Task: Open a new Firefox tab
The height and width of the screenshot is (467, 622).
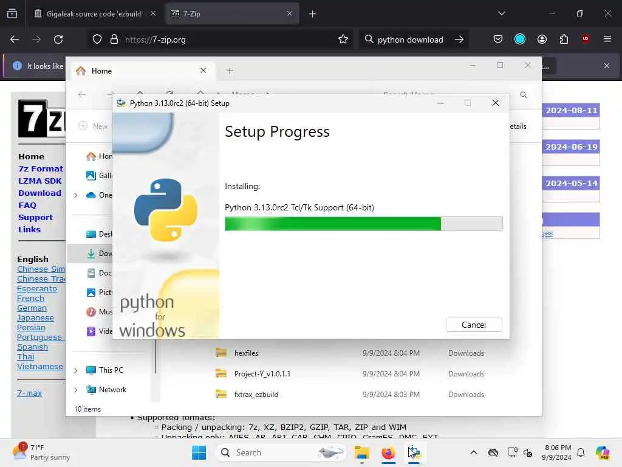Action: [312, 14]
